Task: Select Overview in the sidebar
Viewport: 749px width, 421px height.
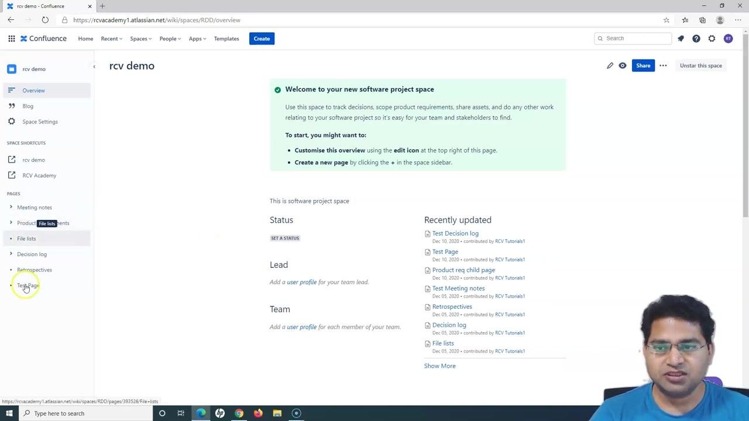Action: pyautogui.click(x=47, y=91)
